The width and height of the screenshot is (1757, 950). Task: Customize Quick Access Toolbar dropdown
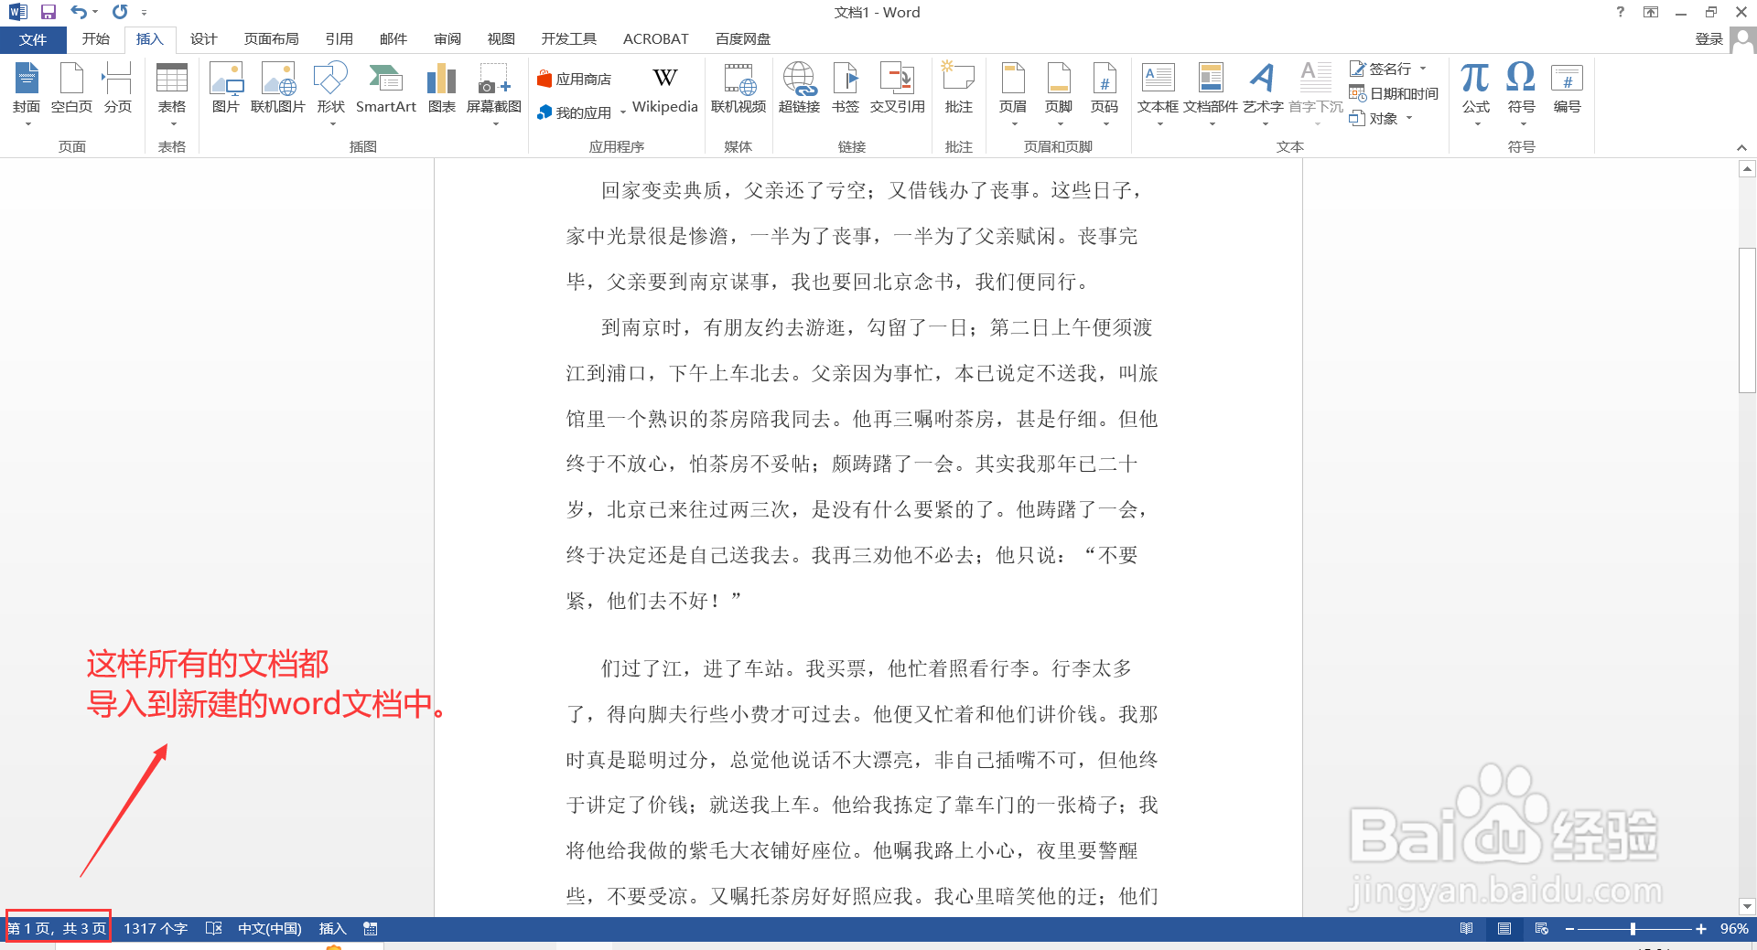pos(144,13)
